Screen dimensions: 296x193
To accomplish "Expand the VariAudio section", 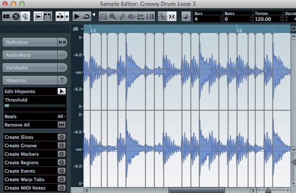I will click(30, 67).
